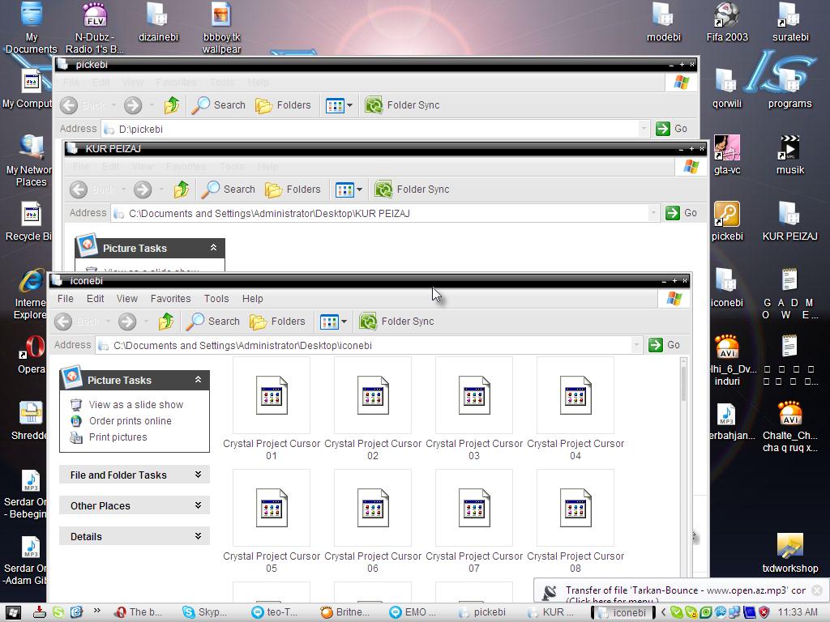The width and height of the screenshot is (830, 622).
Task: Select Opera desktop icon
Action: click(32, 353)
